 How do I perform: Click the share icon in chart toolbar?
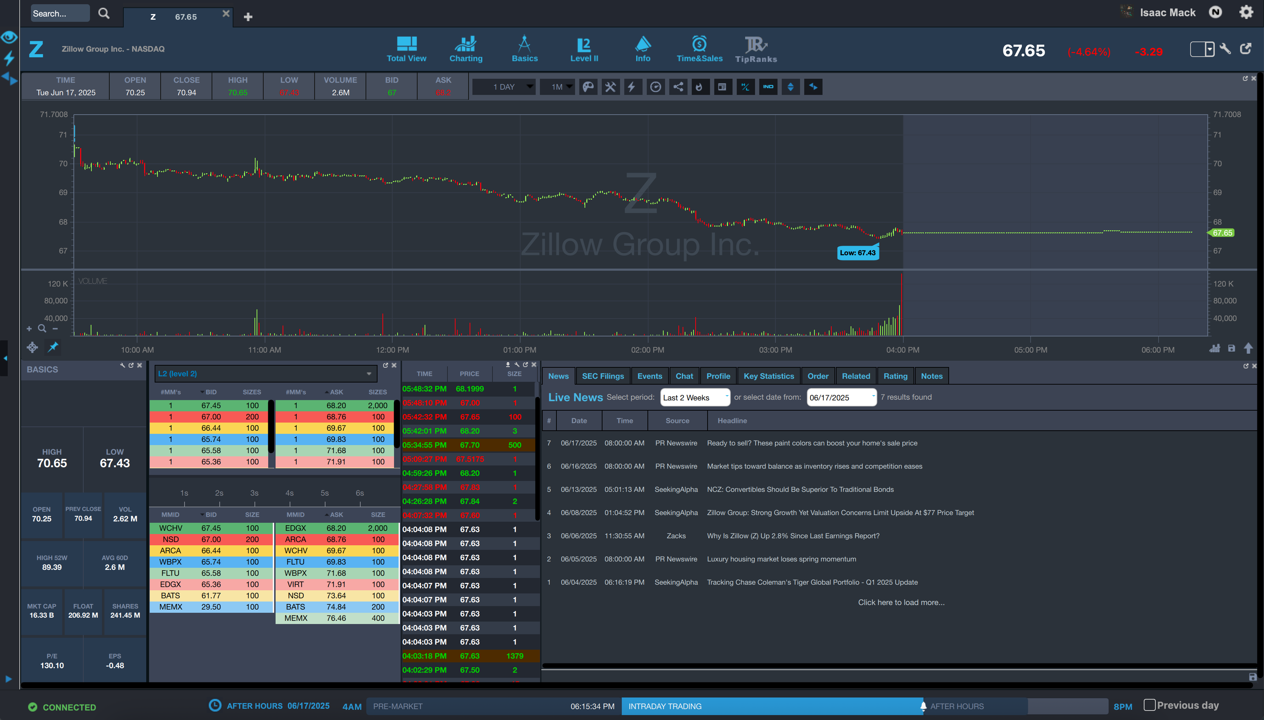tap(678, 87)
